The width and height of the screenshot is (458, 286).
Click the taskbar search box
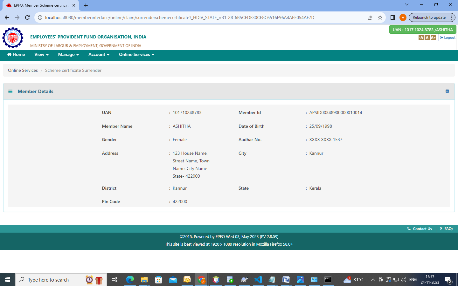click(61, 280)
